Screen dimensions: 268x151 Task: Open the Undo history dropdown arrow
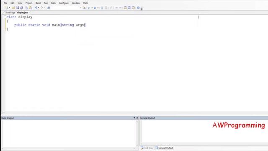click(x=39, y=8)
